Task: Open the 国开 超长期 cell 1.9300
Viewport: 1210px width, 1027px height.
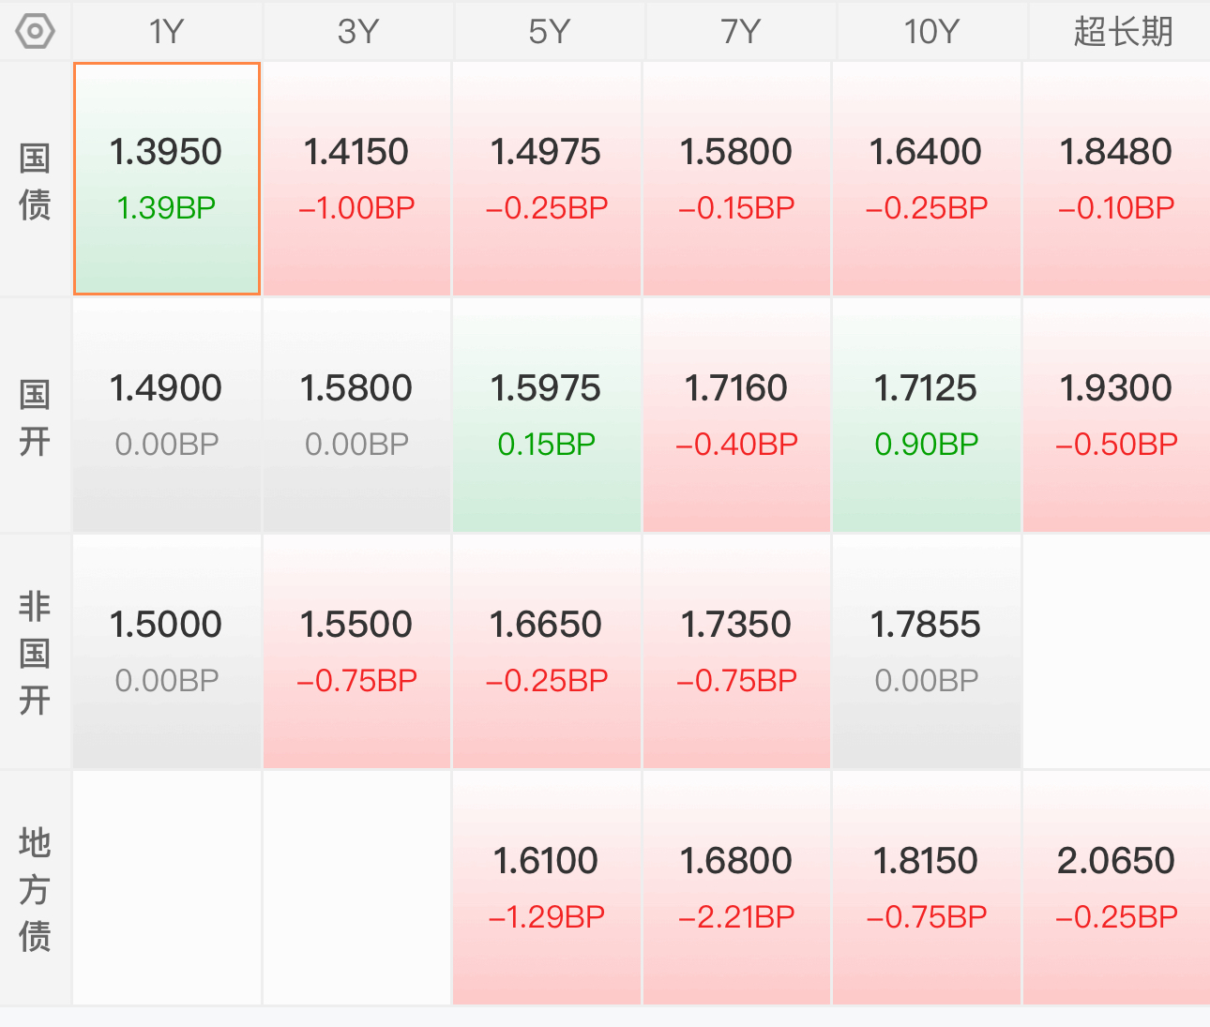Action: click(1116, 415)
